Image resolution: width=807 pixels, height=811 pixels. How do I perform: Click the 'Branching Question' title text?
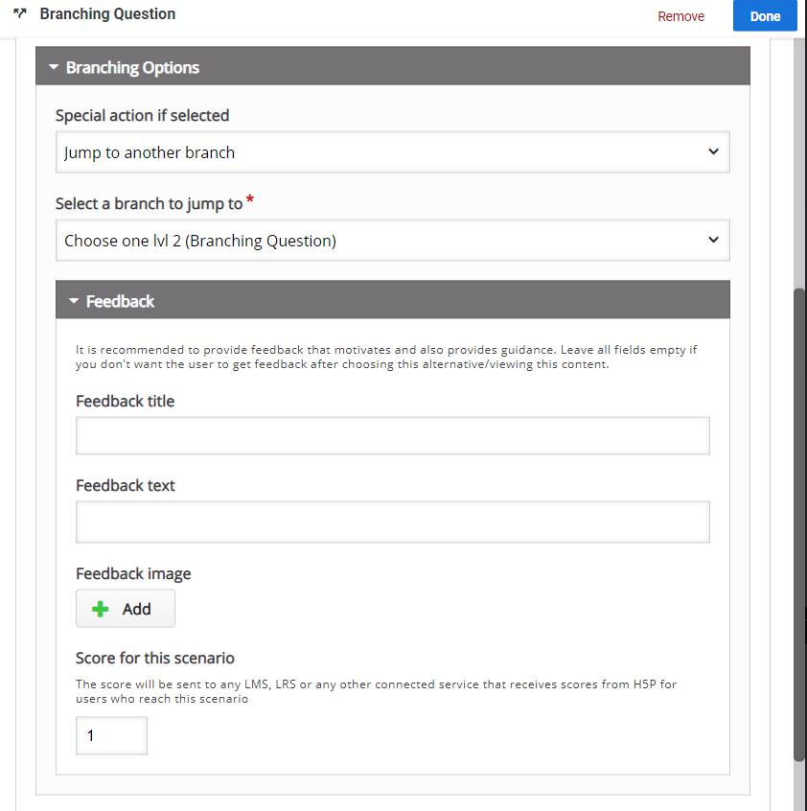pos(107,14)
